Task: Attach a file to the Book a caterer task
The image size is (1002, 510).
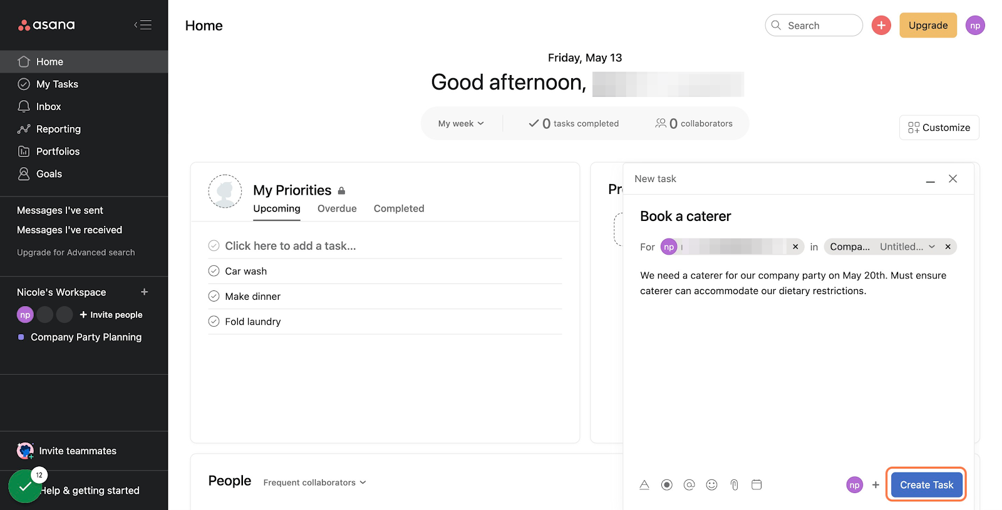Action: tap(734, 484)
